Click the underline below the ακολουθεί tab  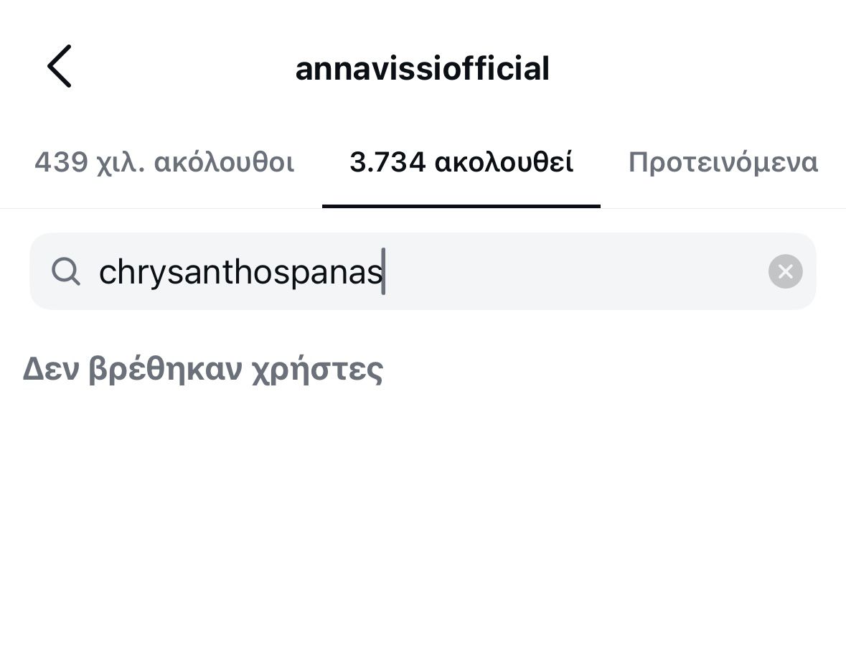[x=461, y=206]
